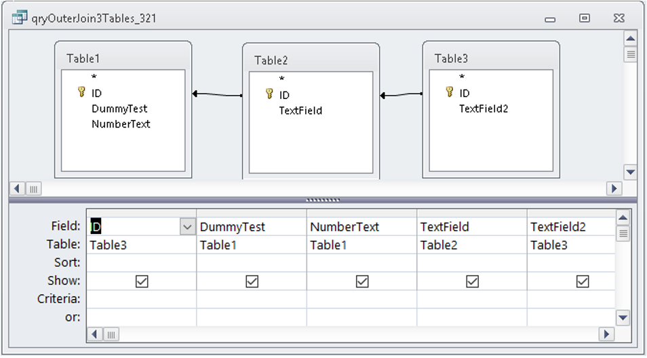Click the Table1 cell under NumberText

pyautogui.click(x=362, y=245)
